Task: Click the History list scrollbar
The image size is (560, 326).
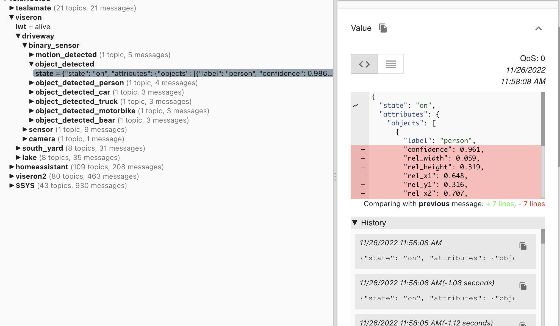Action: [543, 236]
